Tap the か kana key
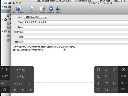 point(106,70)
